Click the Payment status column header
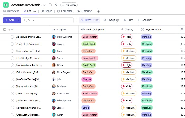 point(151,30)
